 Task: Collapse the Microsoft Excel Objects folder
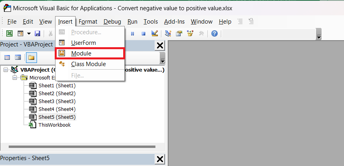15,77
